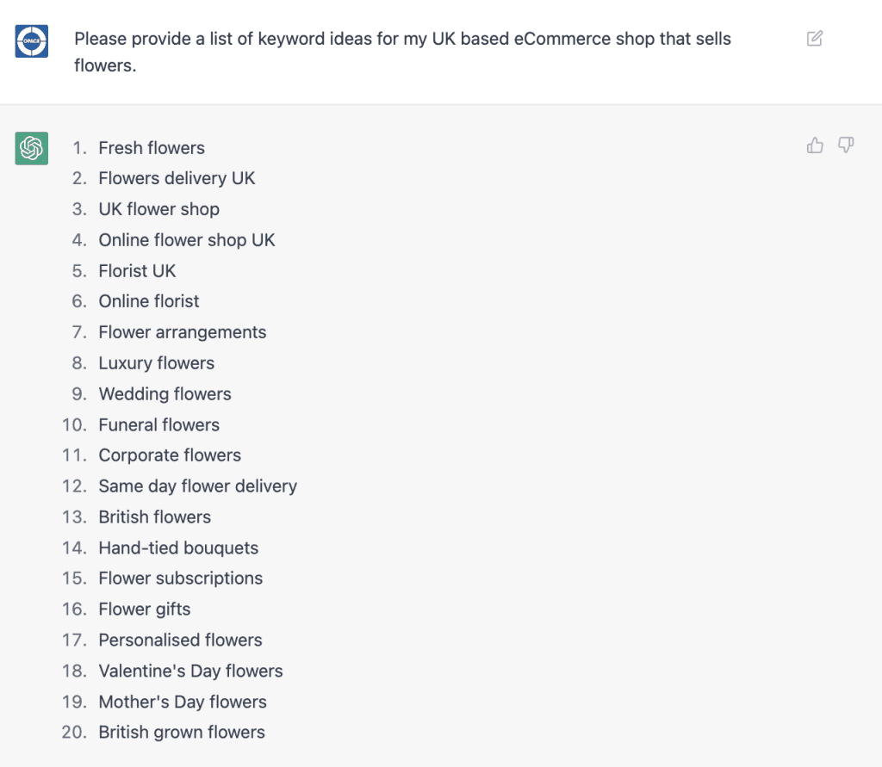Click the 'Funeral flowers' list item
The height and width of the screenshot is (767, 882).
coord(158,424)
